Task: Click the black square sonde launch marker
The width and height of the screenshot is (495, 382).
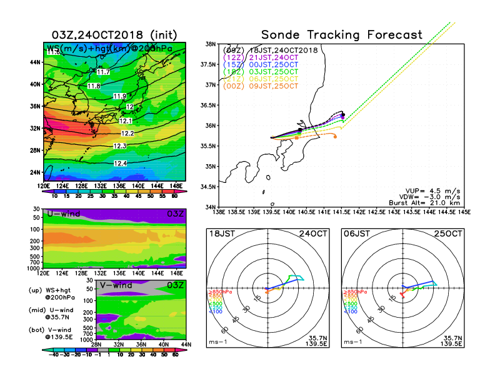Action: [x=301, y=130]
